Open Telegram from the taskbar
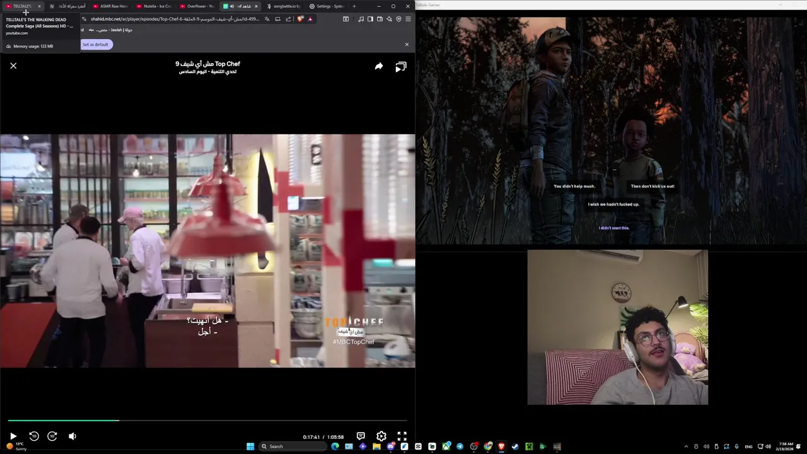 coord(460,446)
